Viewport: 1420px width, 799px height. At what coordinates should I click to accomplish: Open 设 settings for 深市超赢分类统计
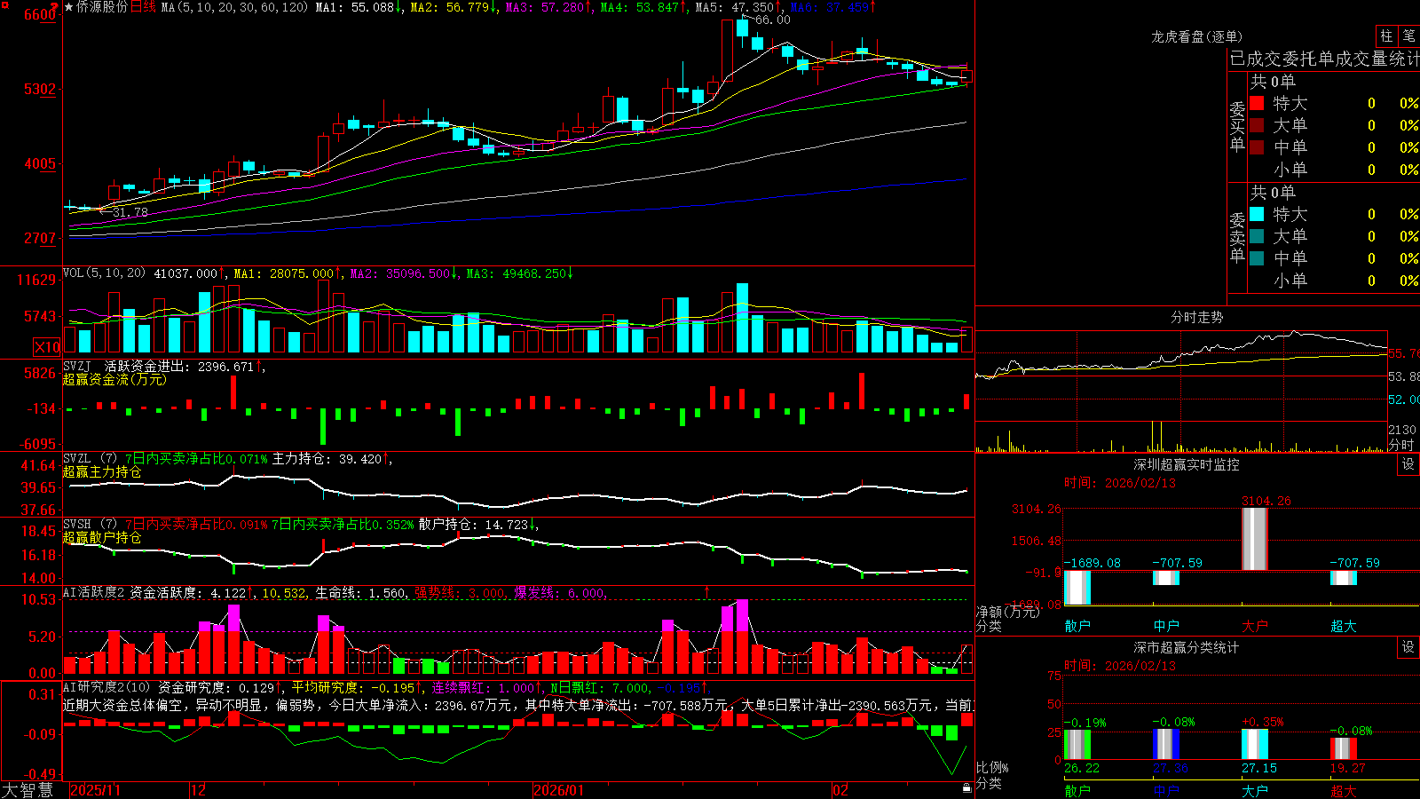point(1408,647)
